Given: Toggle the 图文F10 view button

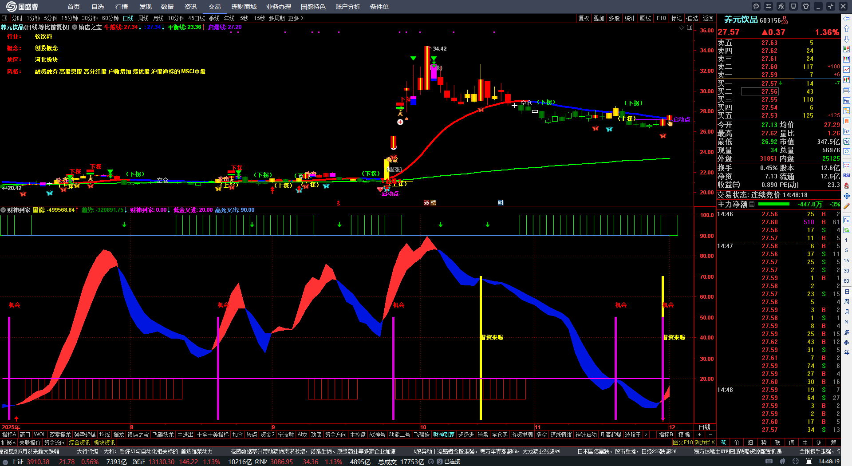Looking at the screenshot, I should [x=683, y=442].
